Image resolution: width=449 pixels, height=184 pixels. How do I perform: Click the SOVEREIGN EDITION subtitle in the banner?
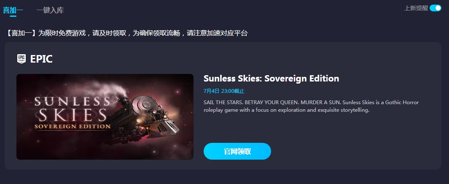pyautogui.click(x=73, y=126)
